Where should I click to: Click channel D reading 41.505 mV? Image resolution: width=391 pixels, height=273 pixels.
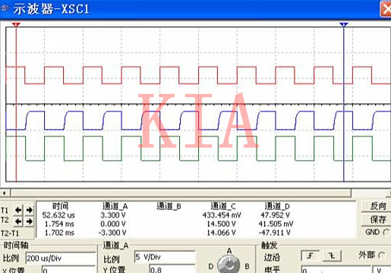[276, 224]
